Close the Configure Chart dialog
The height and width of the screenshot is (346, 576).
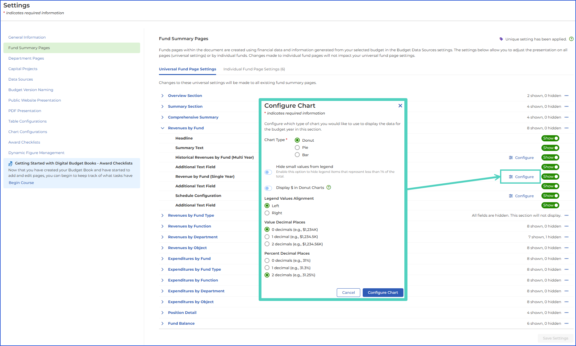pyautogui.click(x=400, y=106)
